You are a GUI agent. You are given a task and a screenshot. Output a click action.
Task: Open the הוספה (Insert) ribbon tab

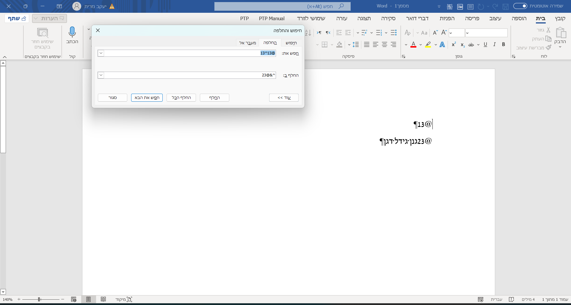pyautogui.click(x=519, y=18)
